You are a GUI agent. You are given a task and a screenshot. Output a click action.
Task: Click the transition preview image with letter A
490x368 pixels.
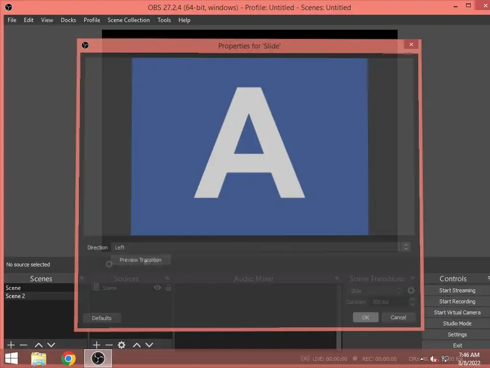tap(249, 147)
